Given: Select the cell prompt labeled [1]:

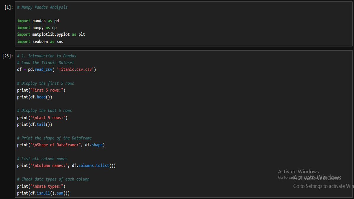Looking at the screenshot, I should [8, 7].
